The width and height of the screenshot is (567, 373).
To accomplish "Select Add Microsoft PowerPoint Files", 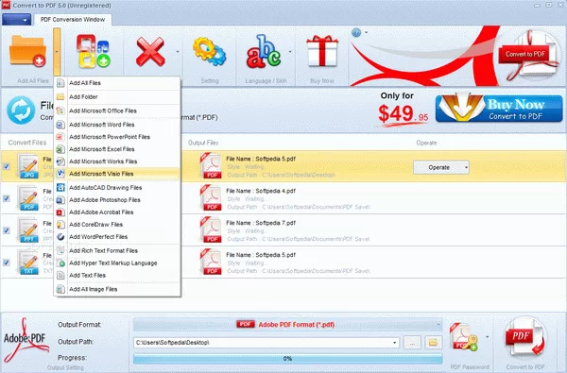I will [x=117, y=137].
